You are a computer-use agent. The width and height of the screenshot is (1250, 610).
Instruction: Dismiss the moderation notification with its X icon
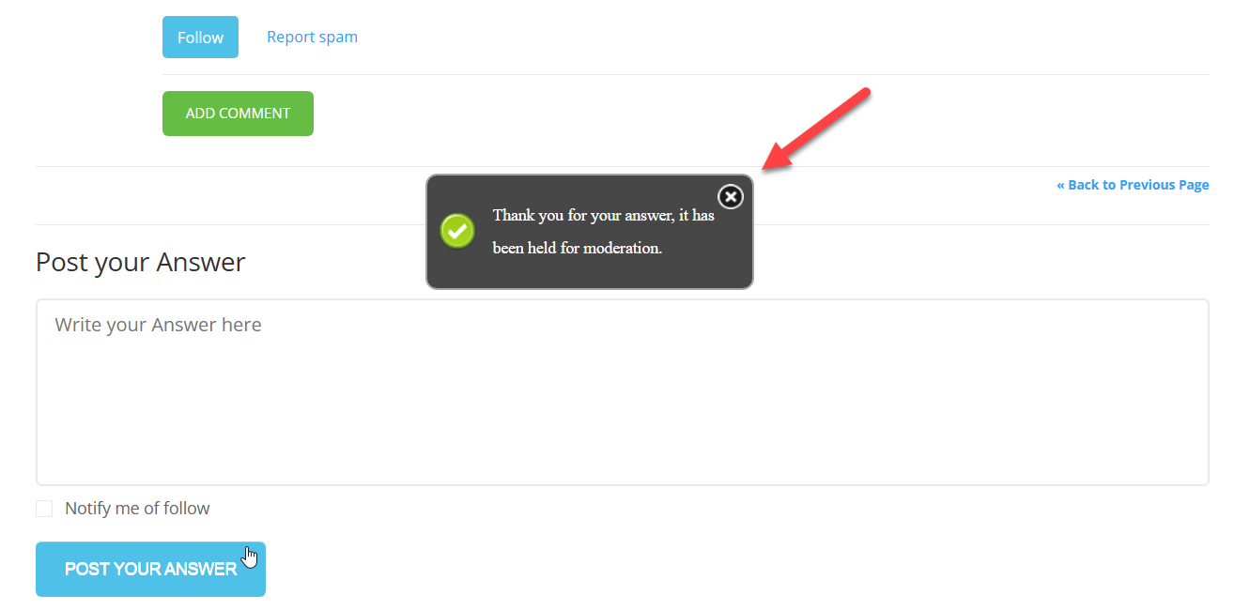click(x=731, y=196)
